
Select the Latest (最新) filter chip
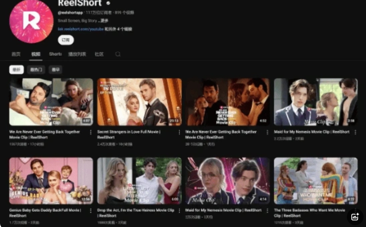[16, 70]
